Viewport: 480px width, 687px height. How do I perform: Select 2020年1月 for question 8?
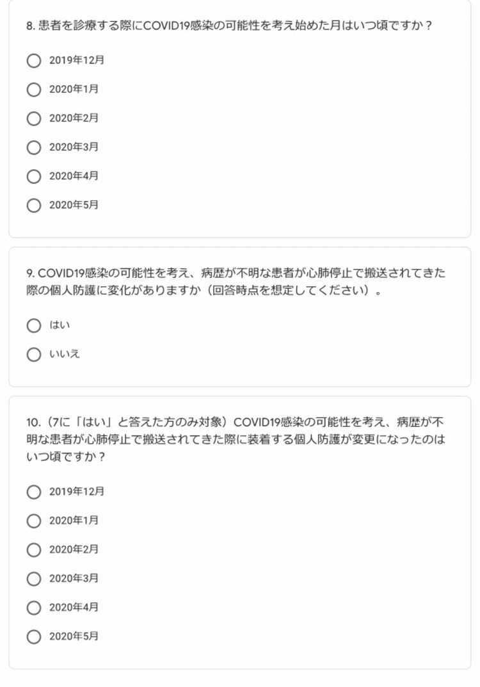pyautogui.click(x=34, y=90)
